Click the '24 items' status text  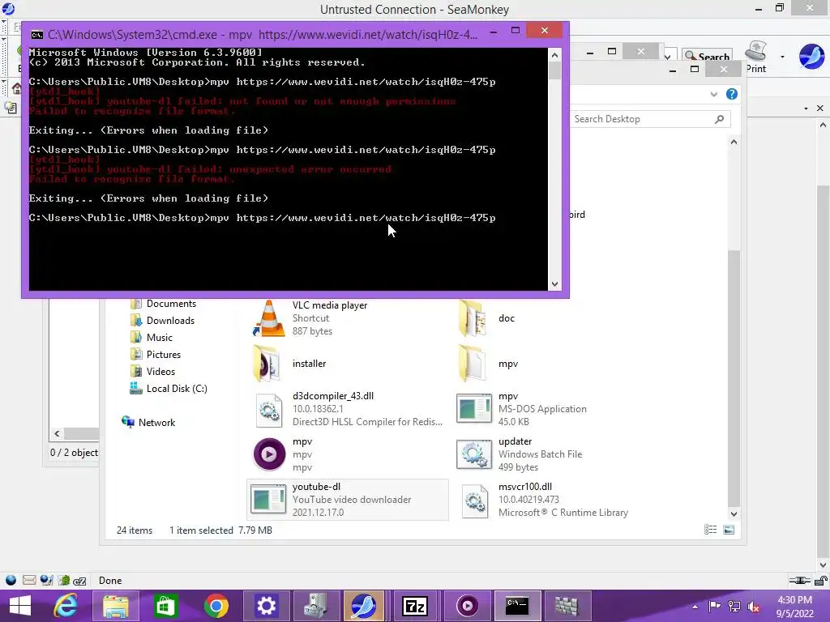point(135,530)
